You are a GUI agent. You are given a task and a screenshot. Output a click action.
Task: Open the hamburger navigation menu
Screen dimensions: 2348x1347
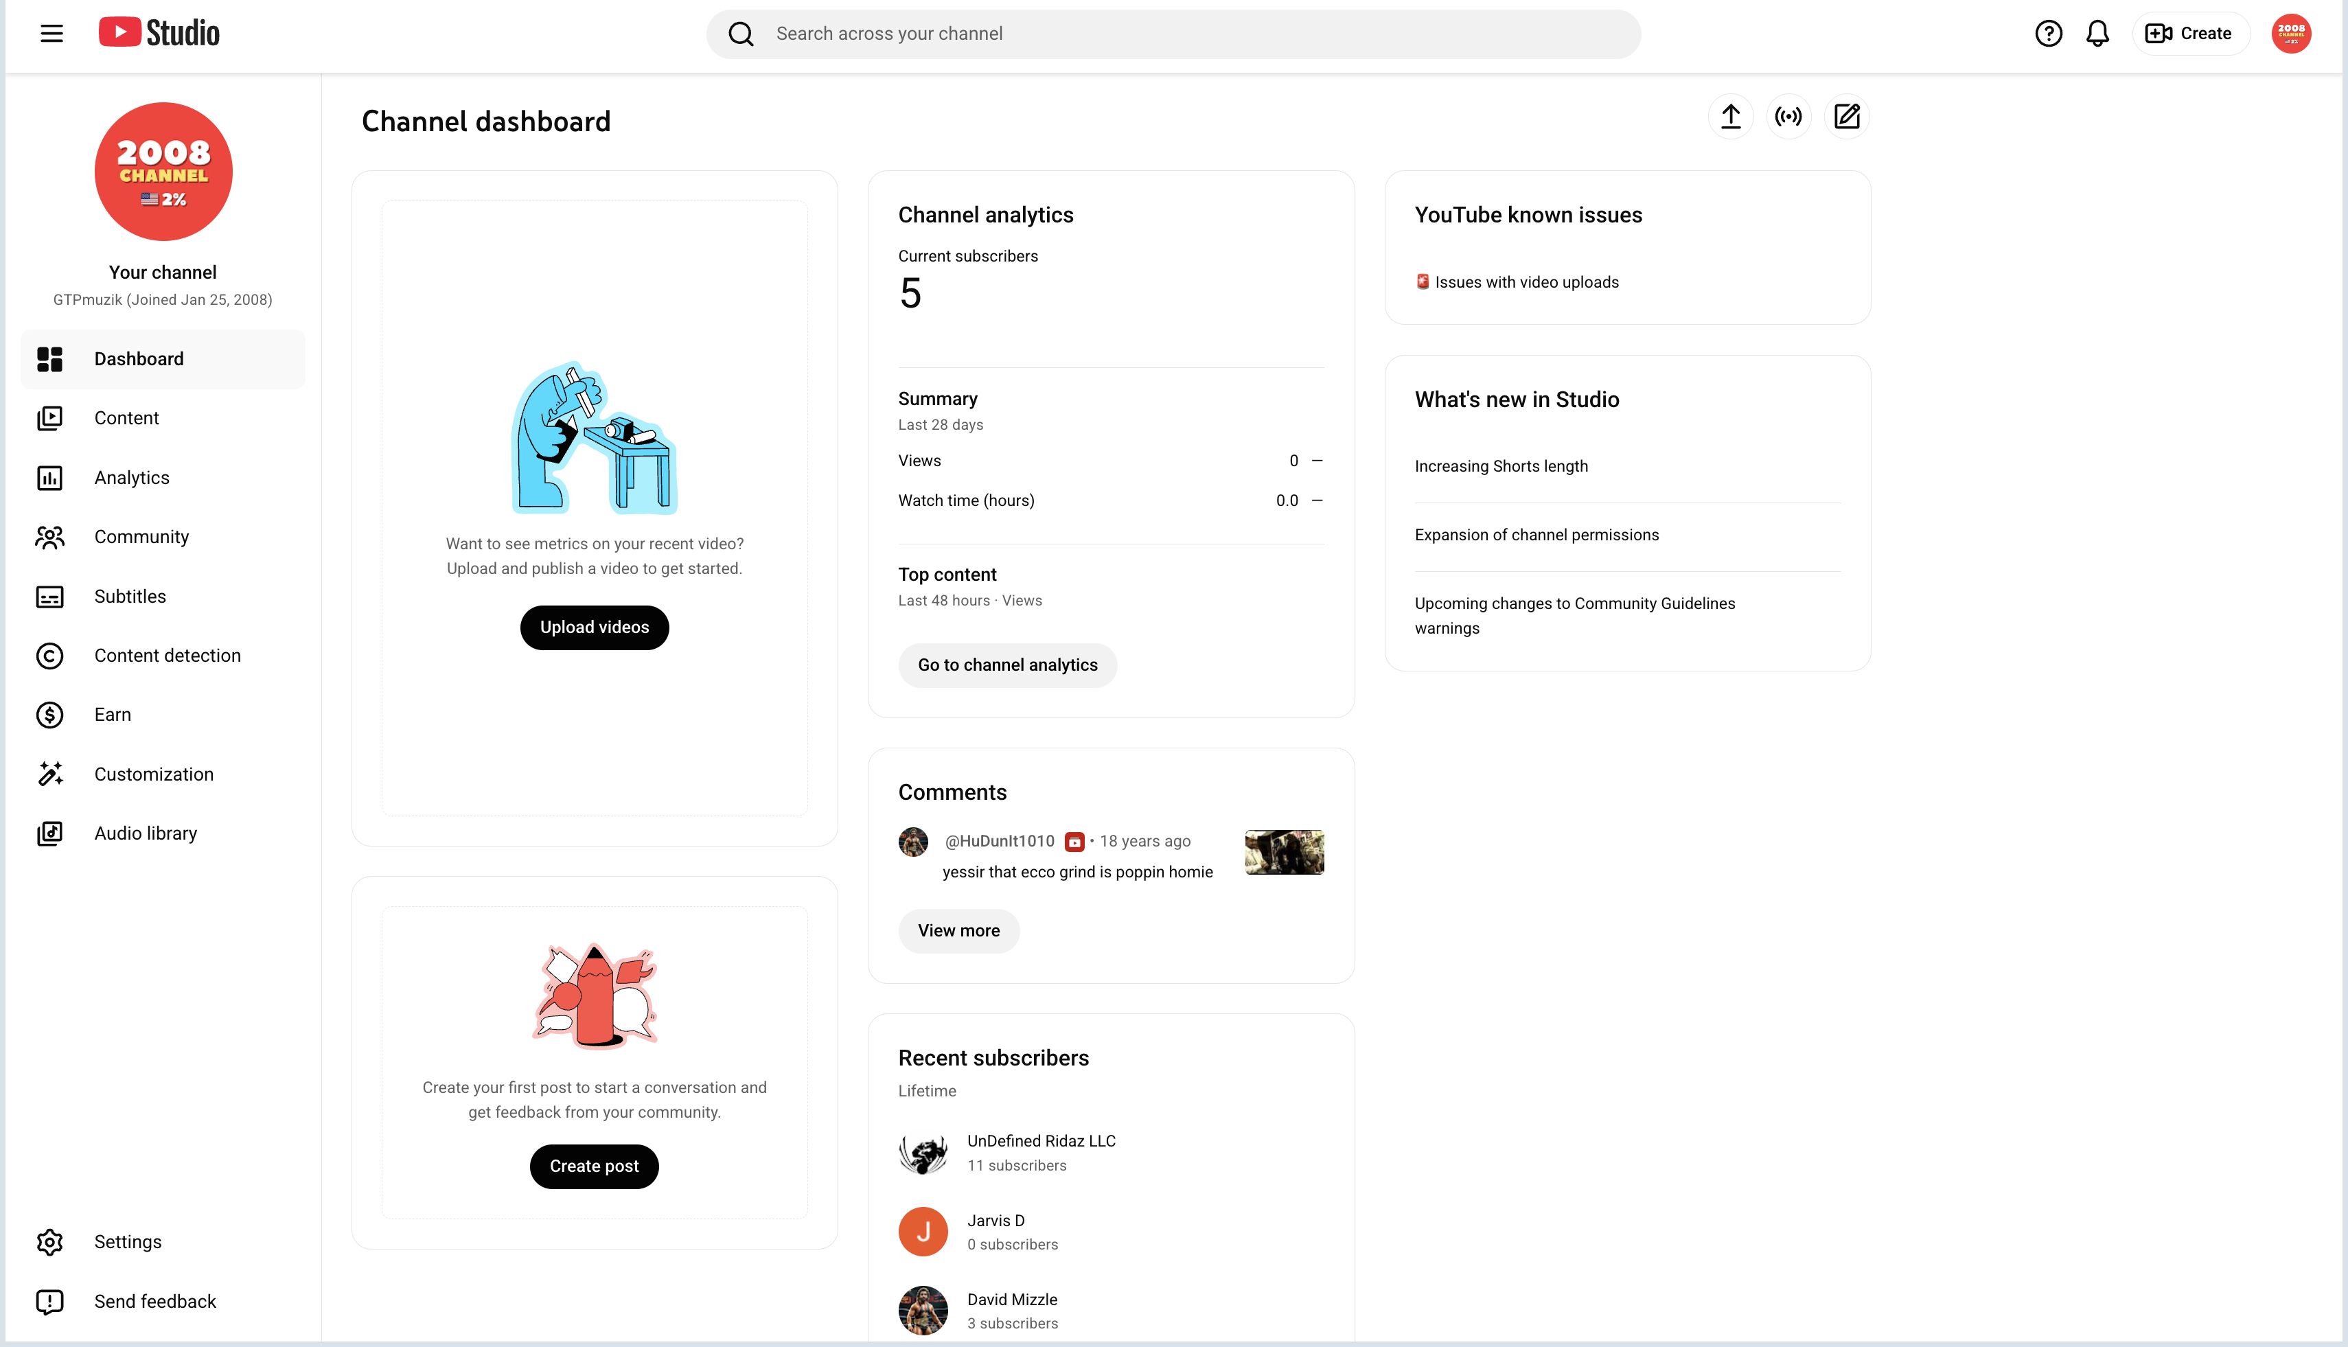tap(51, 34)
